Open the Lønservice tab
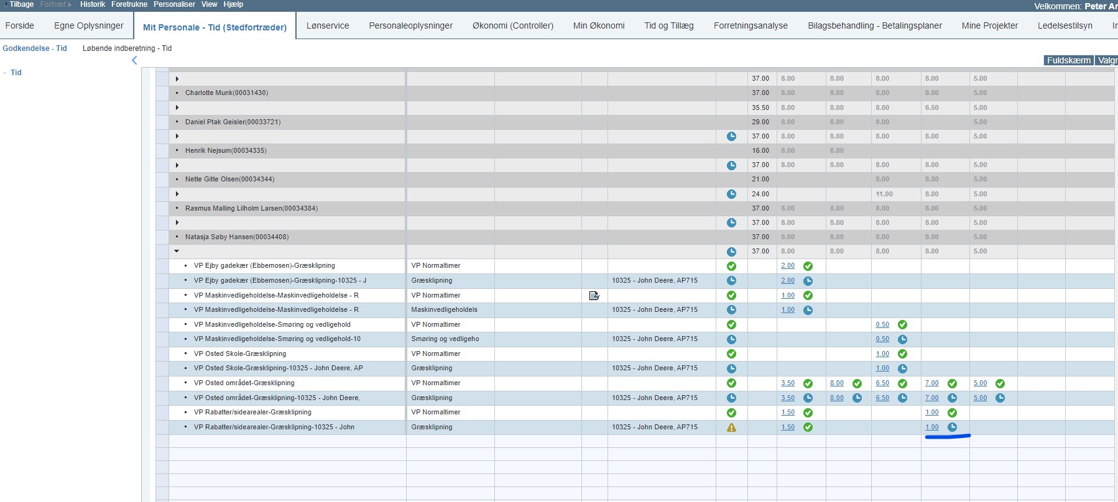 point(328,25)
